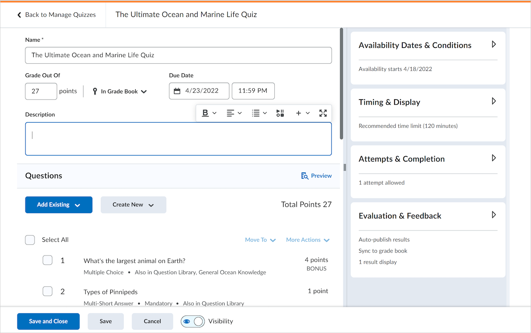The width and height of the screenshot is (531, 333).
Task: Click the 'Auto-publish results' text
Action: pos(384,240)
